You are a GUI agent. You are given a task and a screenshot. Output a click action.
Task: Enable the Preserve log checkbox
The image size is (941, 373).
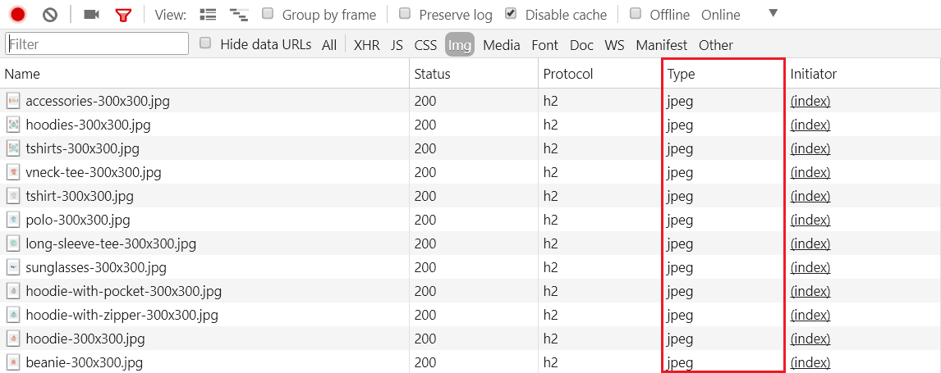tap(405, 13)
